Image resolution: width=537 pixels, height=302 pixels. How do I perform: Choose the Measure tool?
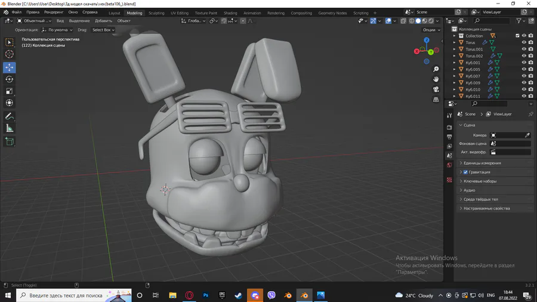coord(10,128)
